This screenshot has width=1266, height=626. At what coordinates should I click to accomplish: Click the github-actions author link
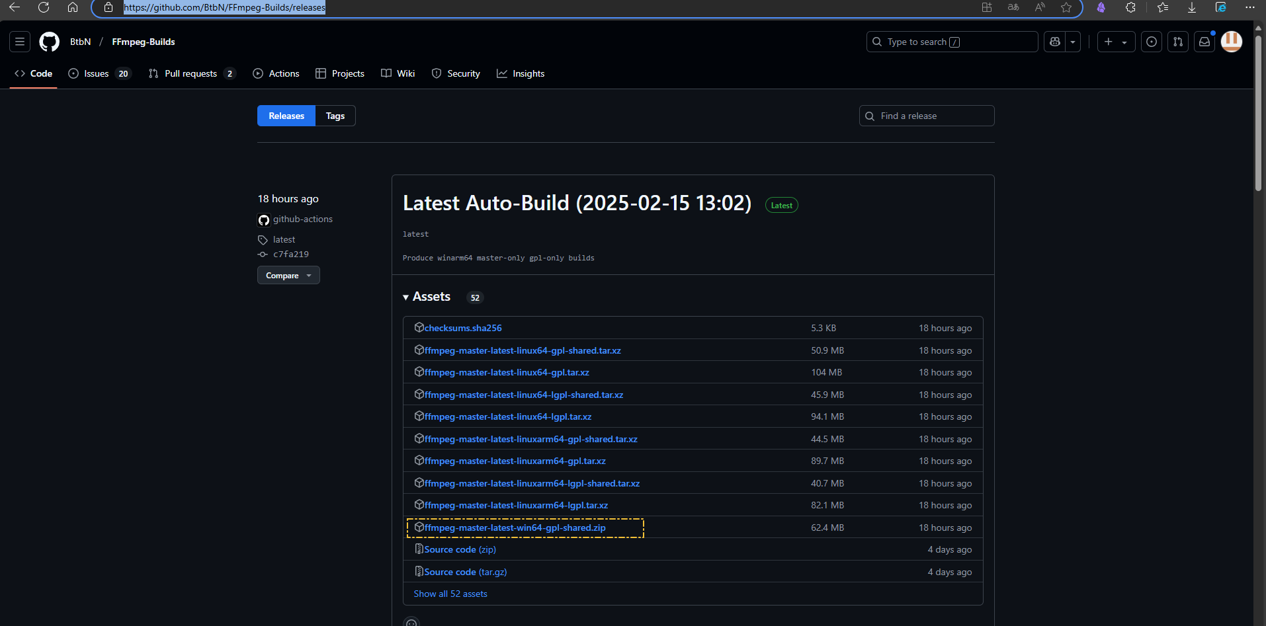tap(303, 219)
